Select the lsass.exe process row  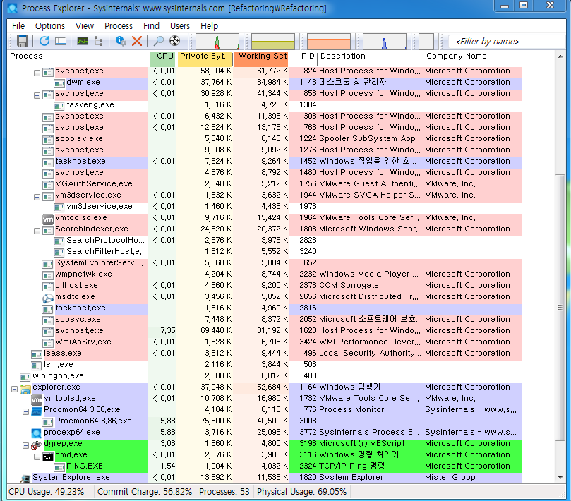pos(265,354)
